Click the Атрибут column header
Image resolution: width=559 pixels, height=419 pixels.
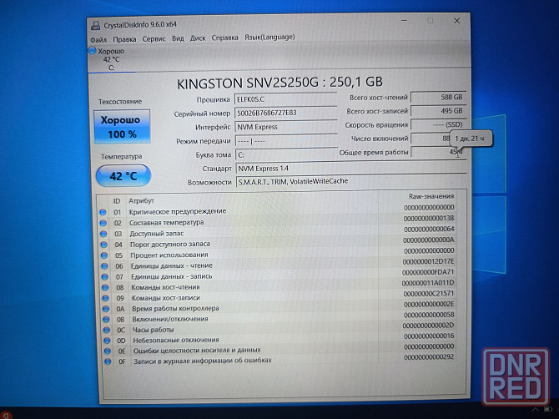pyautogui.click(x=142, y=200)
